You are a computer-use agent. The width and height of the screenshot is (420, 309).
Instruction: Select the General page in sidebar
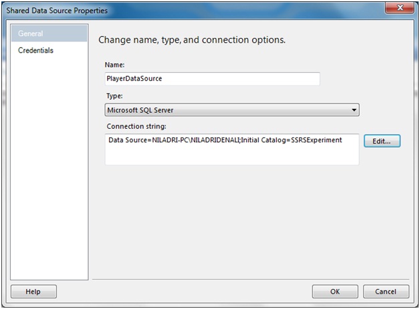49,33
